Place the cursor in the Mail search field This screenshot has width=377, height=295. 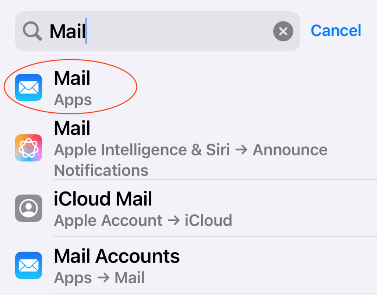click(x=157, y=31)
